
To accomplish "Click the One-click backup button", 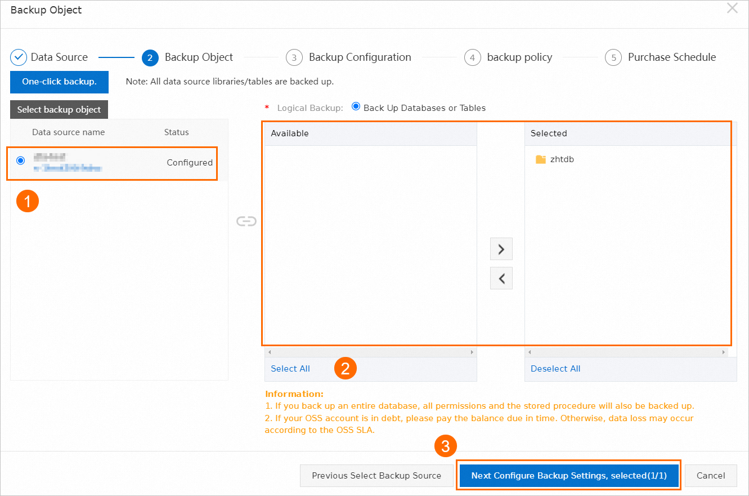I will (x=59, y=82).
